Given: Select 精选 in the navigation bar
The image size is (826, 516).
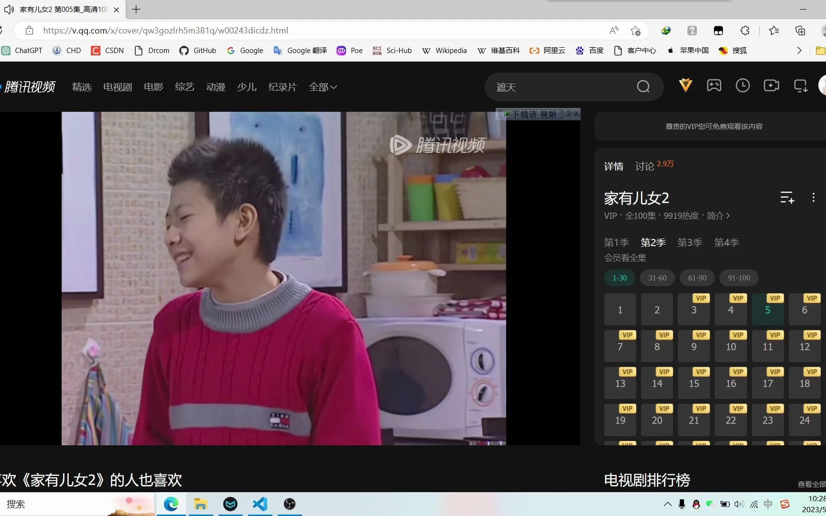Looking at the screenshot, I should 82,87.
